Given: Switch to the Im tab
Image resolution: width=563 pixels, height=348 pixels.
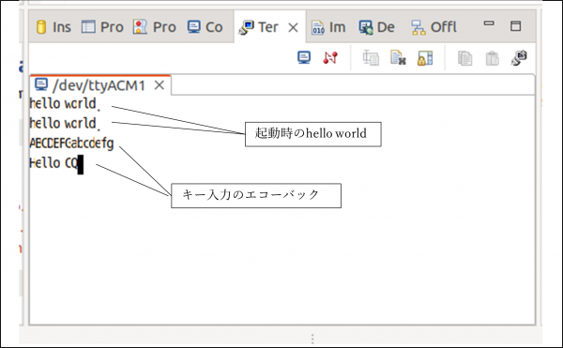Looking at the screenshot, I should [x=328, y=27].
